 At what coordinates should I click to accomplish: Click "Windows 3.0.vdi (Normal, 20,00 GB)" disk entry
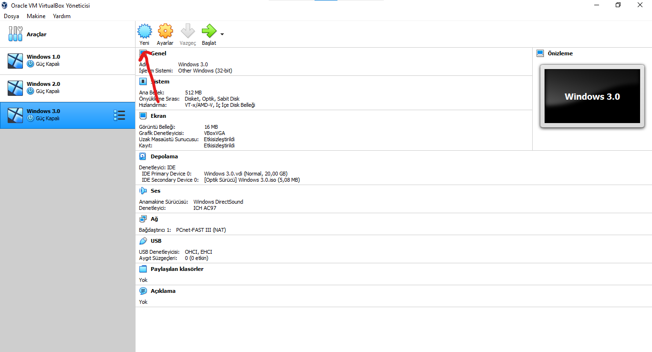pos(246,174)
